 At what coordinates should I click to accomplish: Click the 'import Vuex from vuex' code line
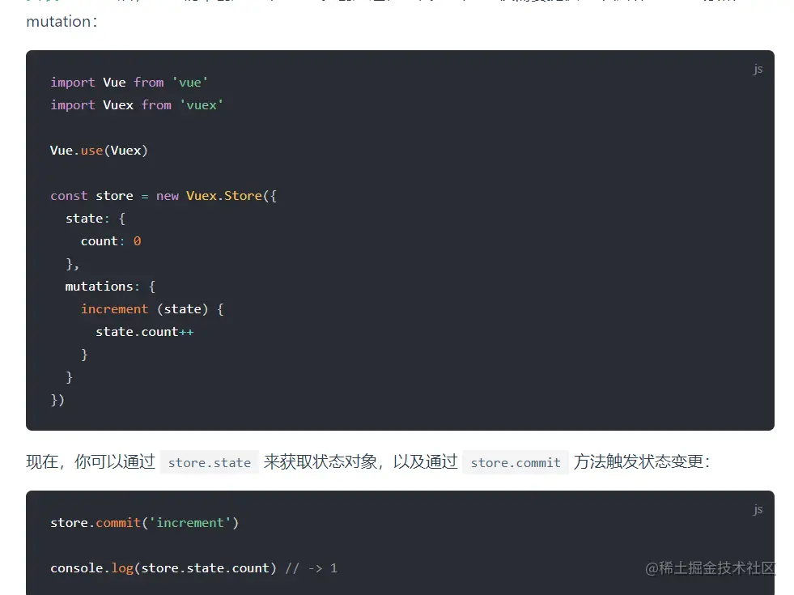(x=137, y=104)
